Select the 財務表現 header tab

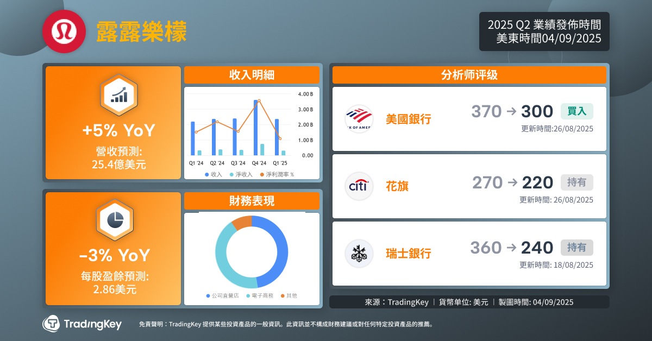252,201
